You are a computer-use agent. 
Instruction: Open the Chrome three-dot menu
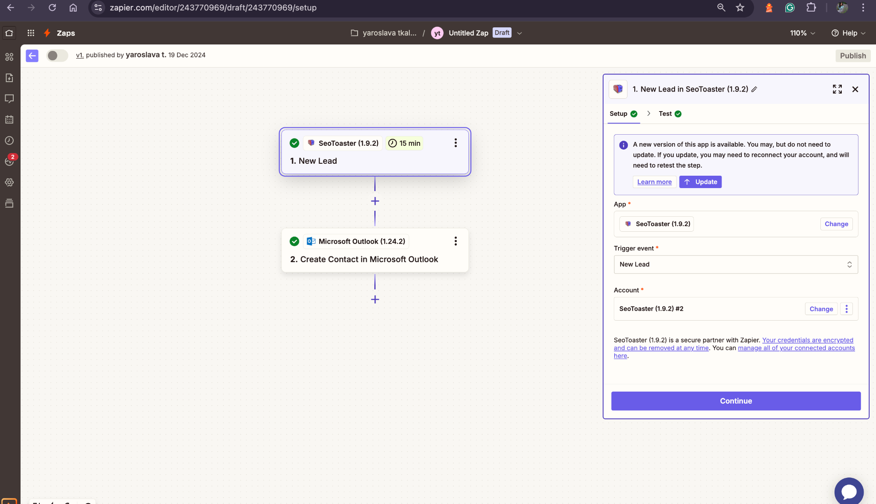coord(863,8)
